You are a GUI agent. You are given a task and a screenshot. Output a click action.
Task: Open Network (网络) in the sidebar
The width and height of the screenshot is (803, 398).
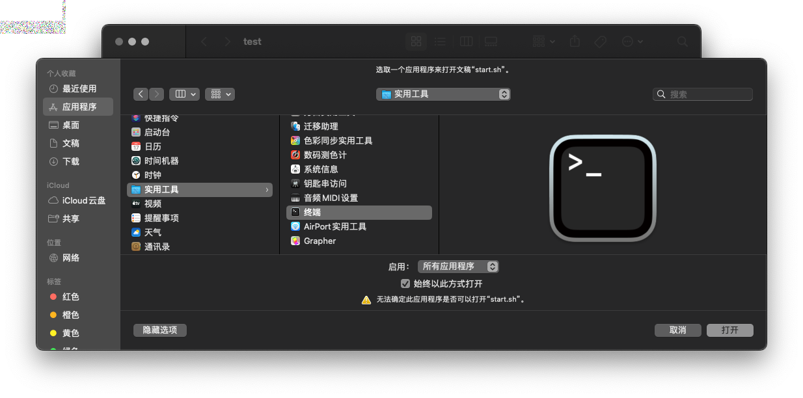(78, 258)
